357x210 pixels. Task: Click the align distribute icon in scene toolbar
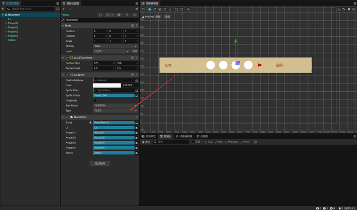pos(188,9)
